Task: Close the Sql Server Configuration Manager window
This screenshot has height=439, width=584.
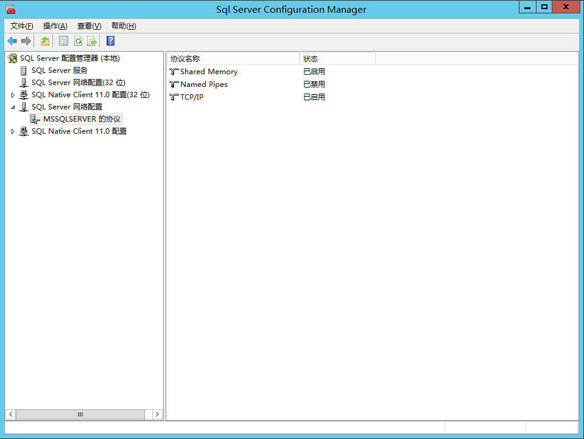Action: pos(566,7)
